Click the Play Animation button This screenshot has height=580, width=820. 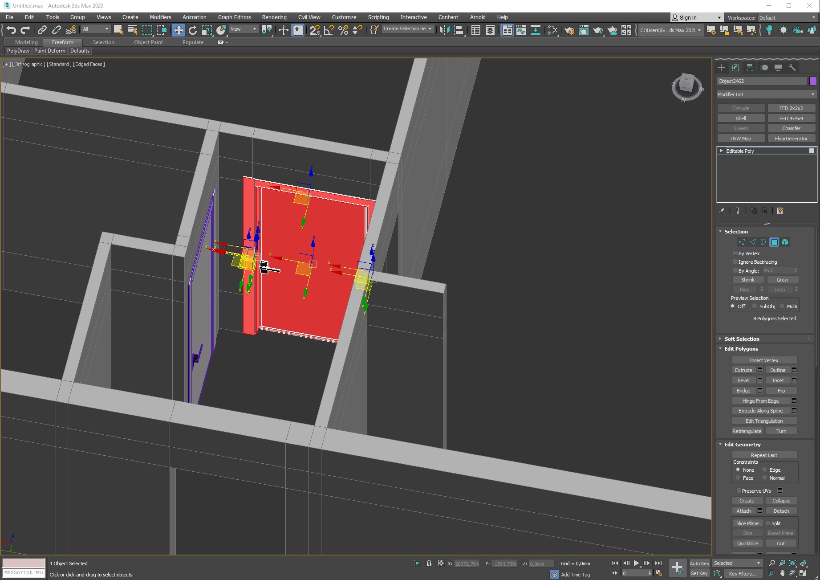[636, 563]
